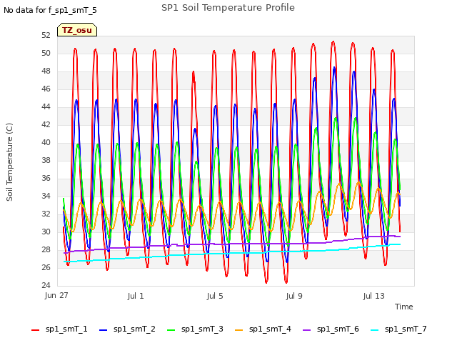Image resolution: width=457 pixels, height=343 pixels.
Task: Click the 38 y-axis tick label
Action: 46,160
